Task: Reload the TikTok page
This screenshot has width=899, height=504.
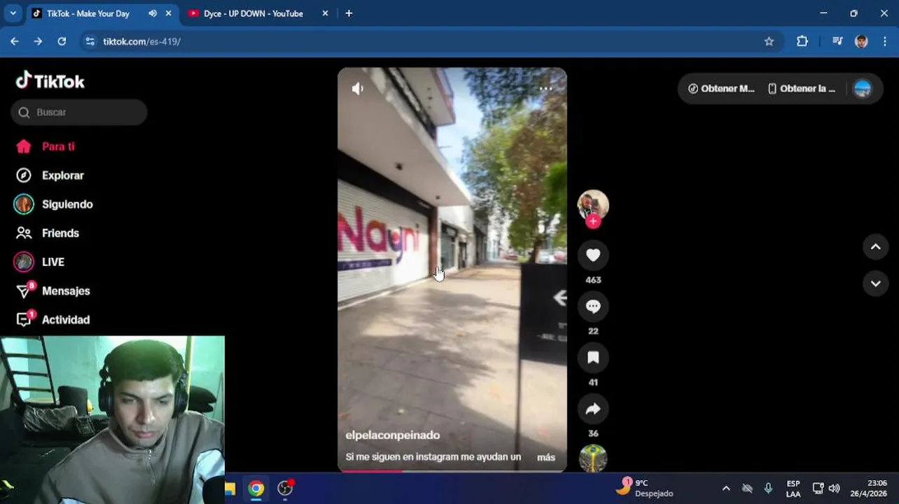Action: pos(62,41)
